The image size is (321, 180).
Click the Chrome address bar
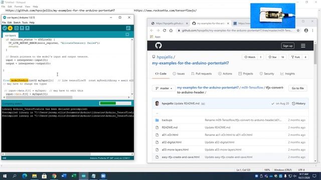tap(237, 30)
